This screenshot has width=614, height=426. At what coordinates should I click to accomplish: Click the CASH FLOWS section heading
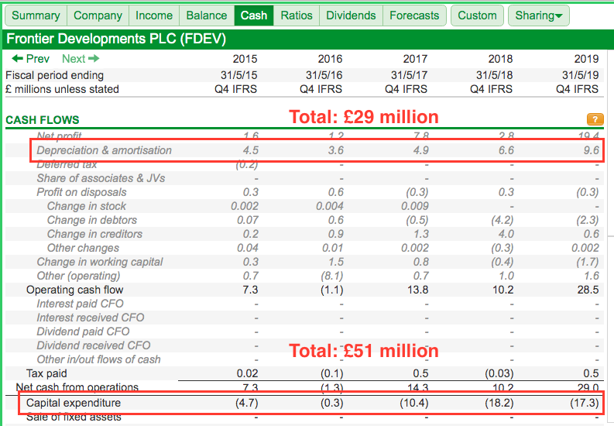click(x=43, y=120)
